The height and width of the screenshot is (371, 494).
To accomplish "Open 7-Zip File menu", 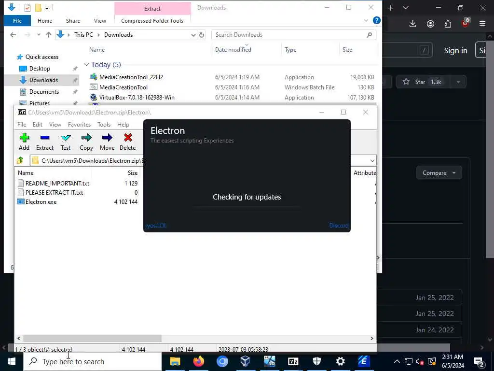I will pos(22,125).
